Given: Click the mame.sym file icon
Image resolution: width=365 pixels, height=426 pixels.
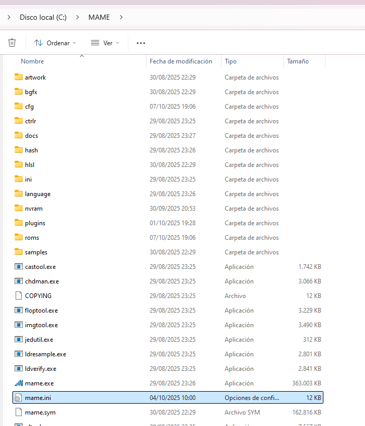Looking at the screenshot, I should pyautogui.click(x=19, y=412).
